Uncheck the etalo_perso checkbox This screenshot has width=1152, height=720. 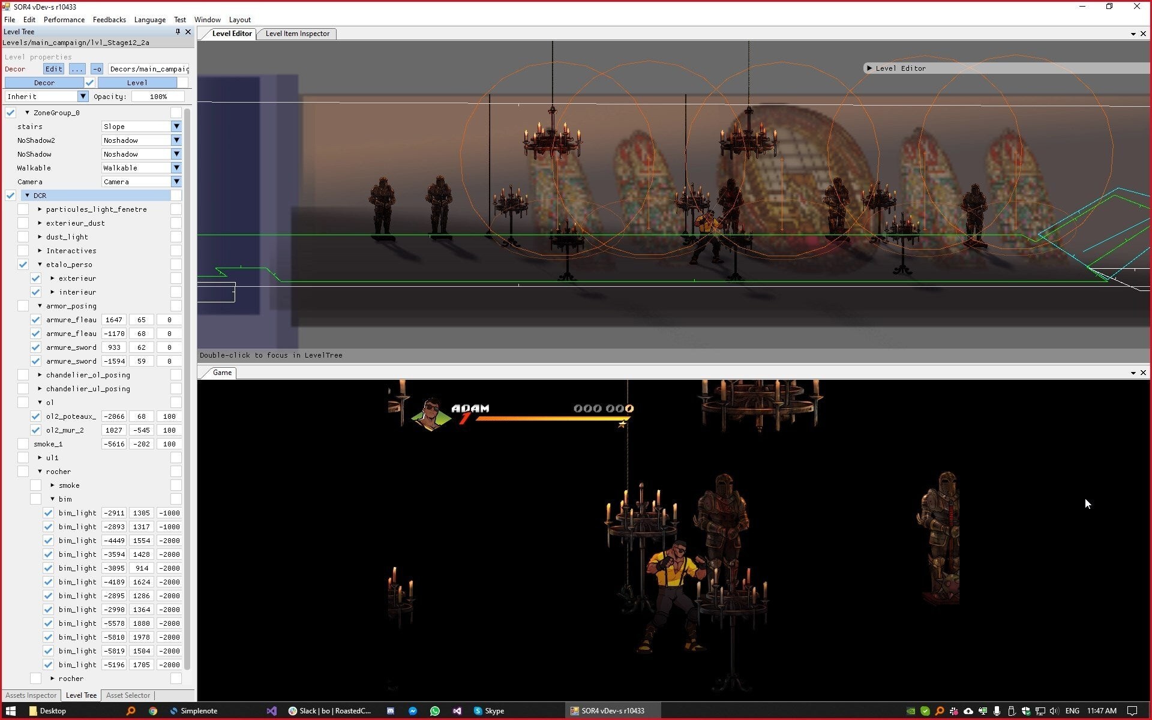tap(23, 265)
